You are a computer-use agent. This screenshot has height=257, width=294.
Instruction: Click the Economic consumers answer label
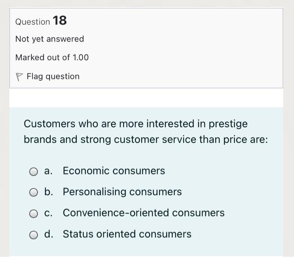[114, 171]
